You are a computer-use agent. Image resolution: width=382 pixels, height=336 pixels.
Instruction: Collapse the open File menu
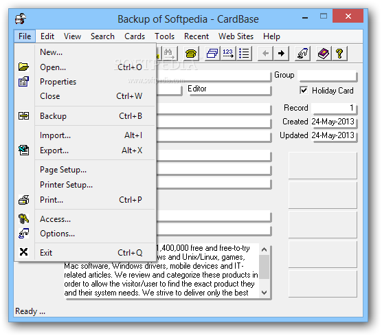pyautogui.click(x=25, y=36)
